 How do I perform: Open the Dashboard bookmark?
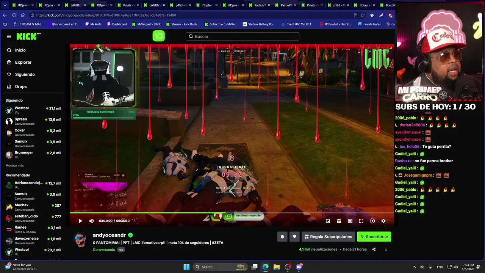tap(117, 24)
